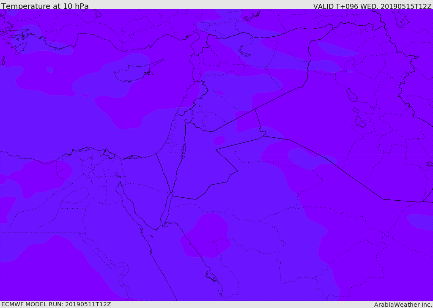Click the 'Temperature at 10 hPa' title text
Screen dimensions: 433x308
pyautogui.click(x=45, y=6)
